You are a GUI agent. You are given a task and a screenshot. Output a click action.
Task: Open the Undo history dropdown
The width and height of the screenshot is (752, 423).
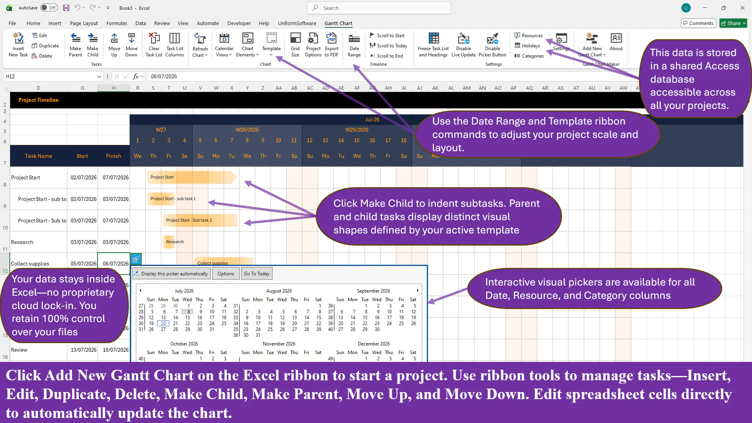84,8
